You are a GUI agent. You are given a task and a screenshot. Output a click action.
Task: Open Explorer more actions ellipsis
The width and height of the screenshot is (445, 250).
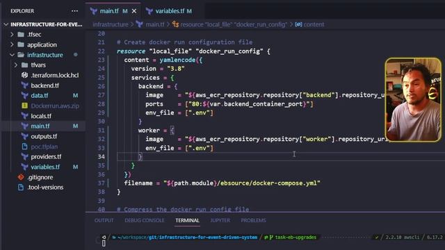[74, 11]
